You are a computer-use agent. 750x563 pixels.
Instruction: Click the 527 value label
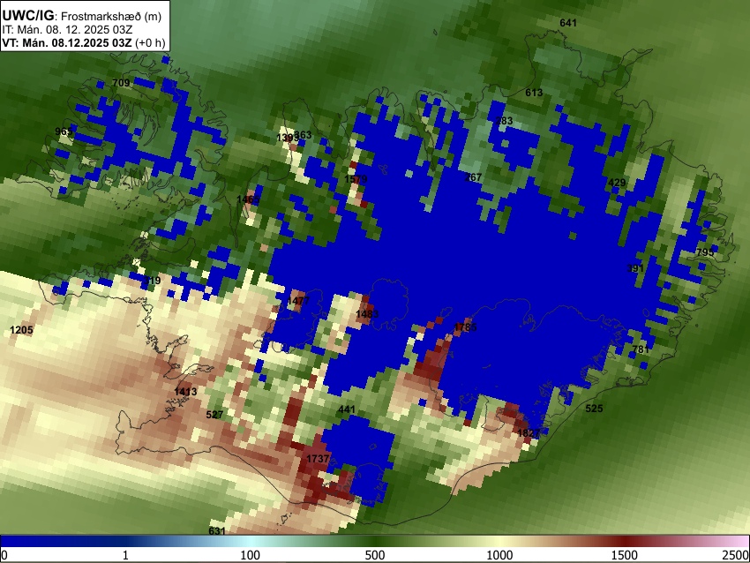[x=214, y=415]
